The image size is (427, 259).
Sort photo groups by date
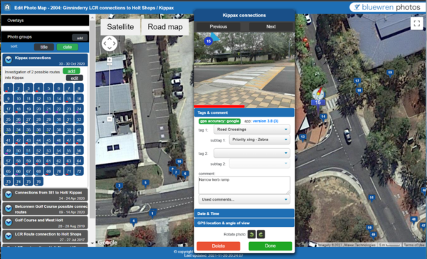pyautogui.click(x=68, y=47)
